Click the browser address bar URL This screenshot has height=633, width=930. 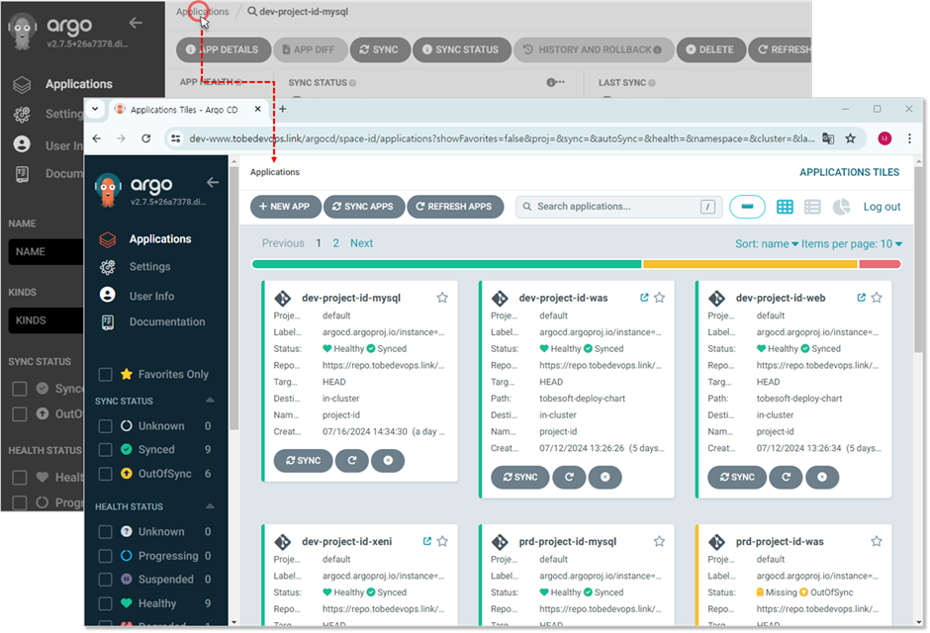tap(502, 138)
